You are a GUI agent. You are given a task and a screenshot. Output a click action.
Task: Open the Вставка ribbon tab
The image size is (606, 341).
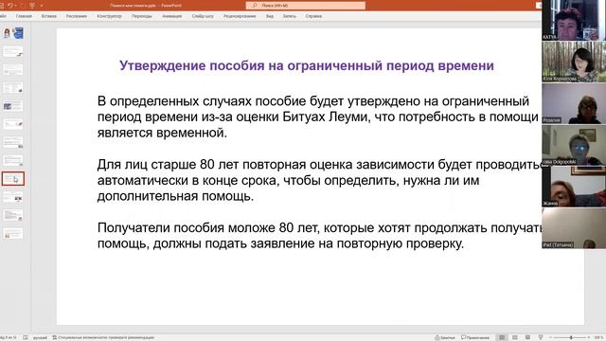49,16
